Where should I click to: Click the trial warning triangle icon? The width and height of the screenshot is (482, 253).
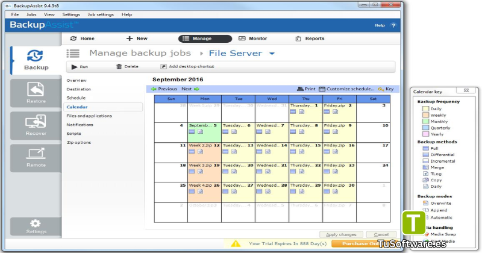[x=236, y=244]
